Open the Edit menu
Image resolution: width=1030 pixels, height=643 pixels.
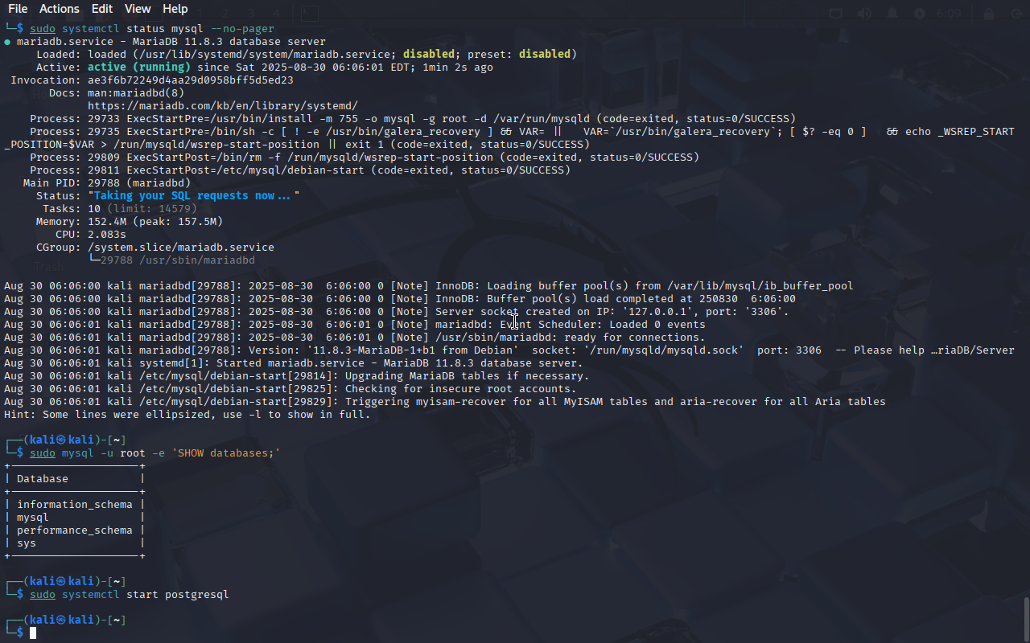click(102, 9)
